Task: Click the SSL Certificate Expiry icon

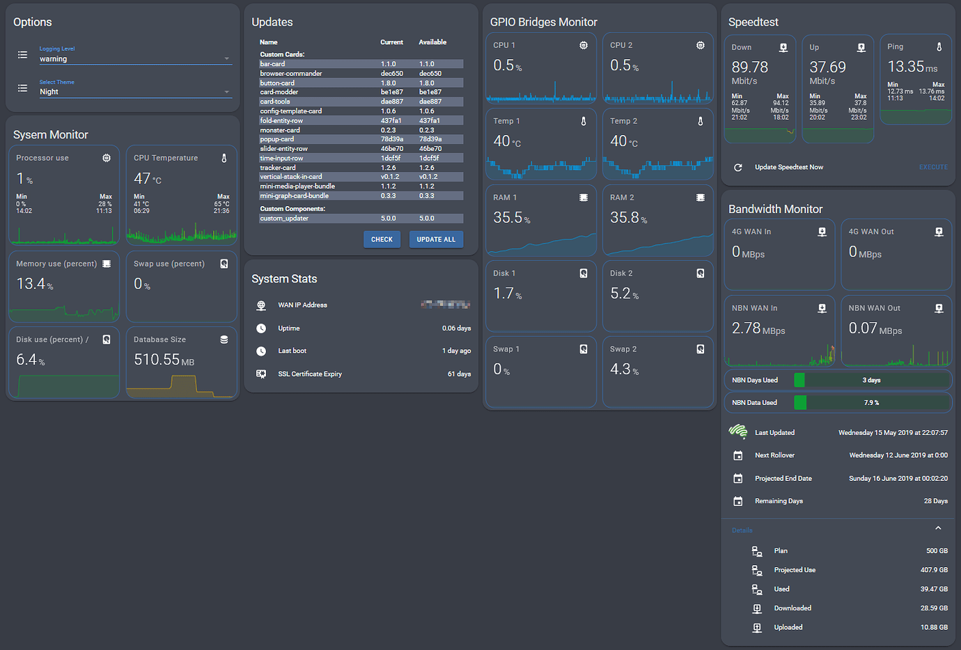Action: (260, 374)
